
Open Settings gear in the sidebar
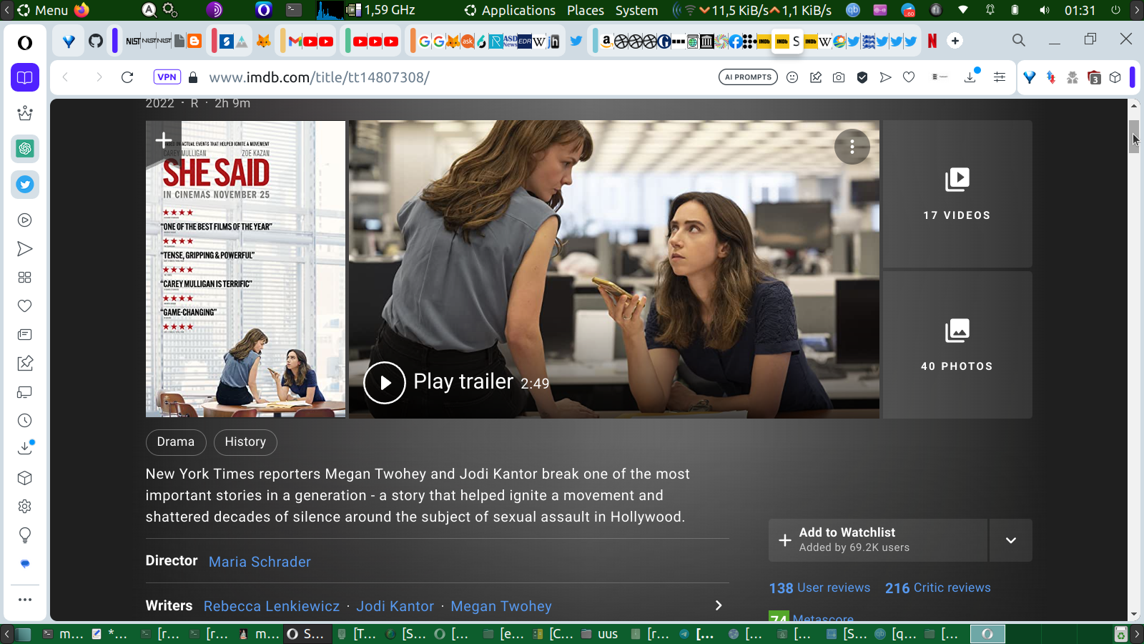pyautogui.click(x=25, y=507)
